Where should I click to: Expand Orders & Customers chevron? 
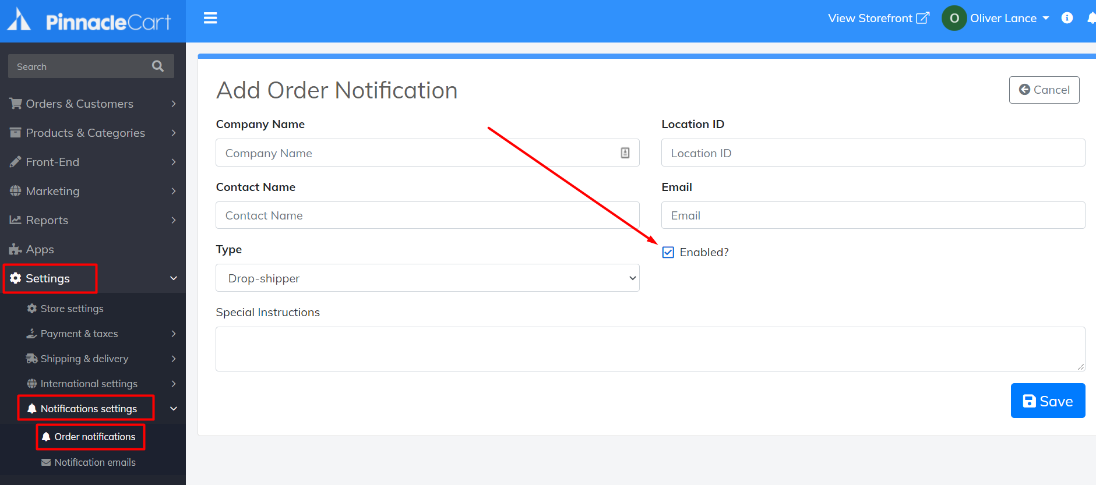pos(174,104)
